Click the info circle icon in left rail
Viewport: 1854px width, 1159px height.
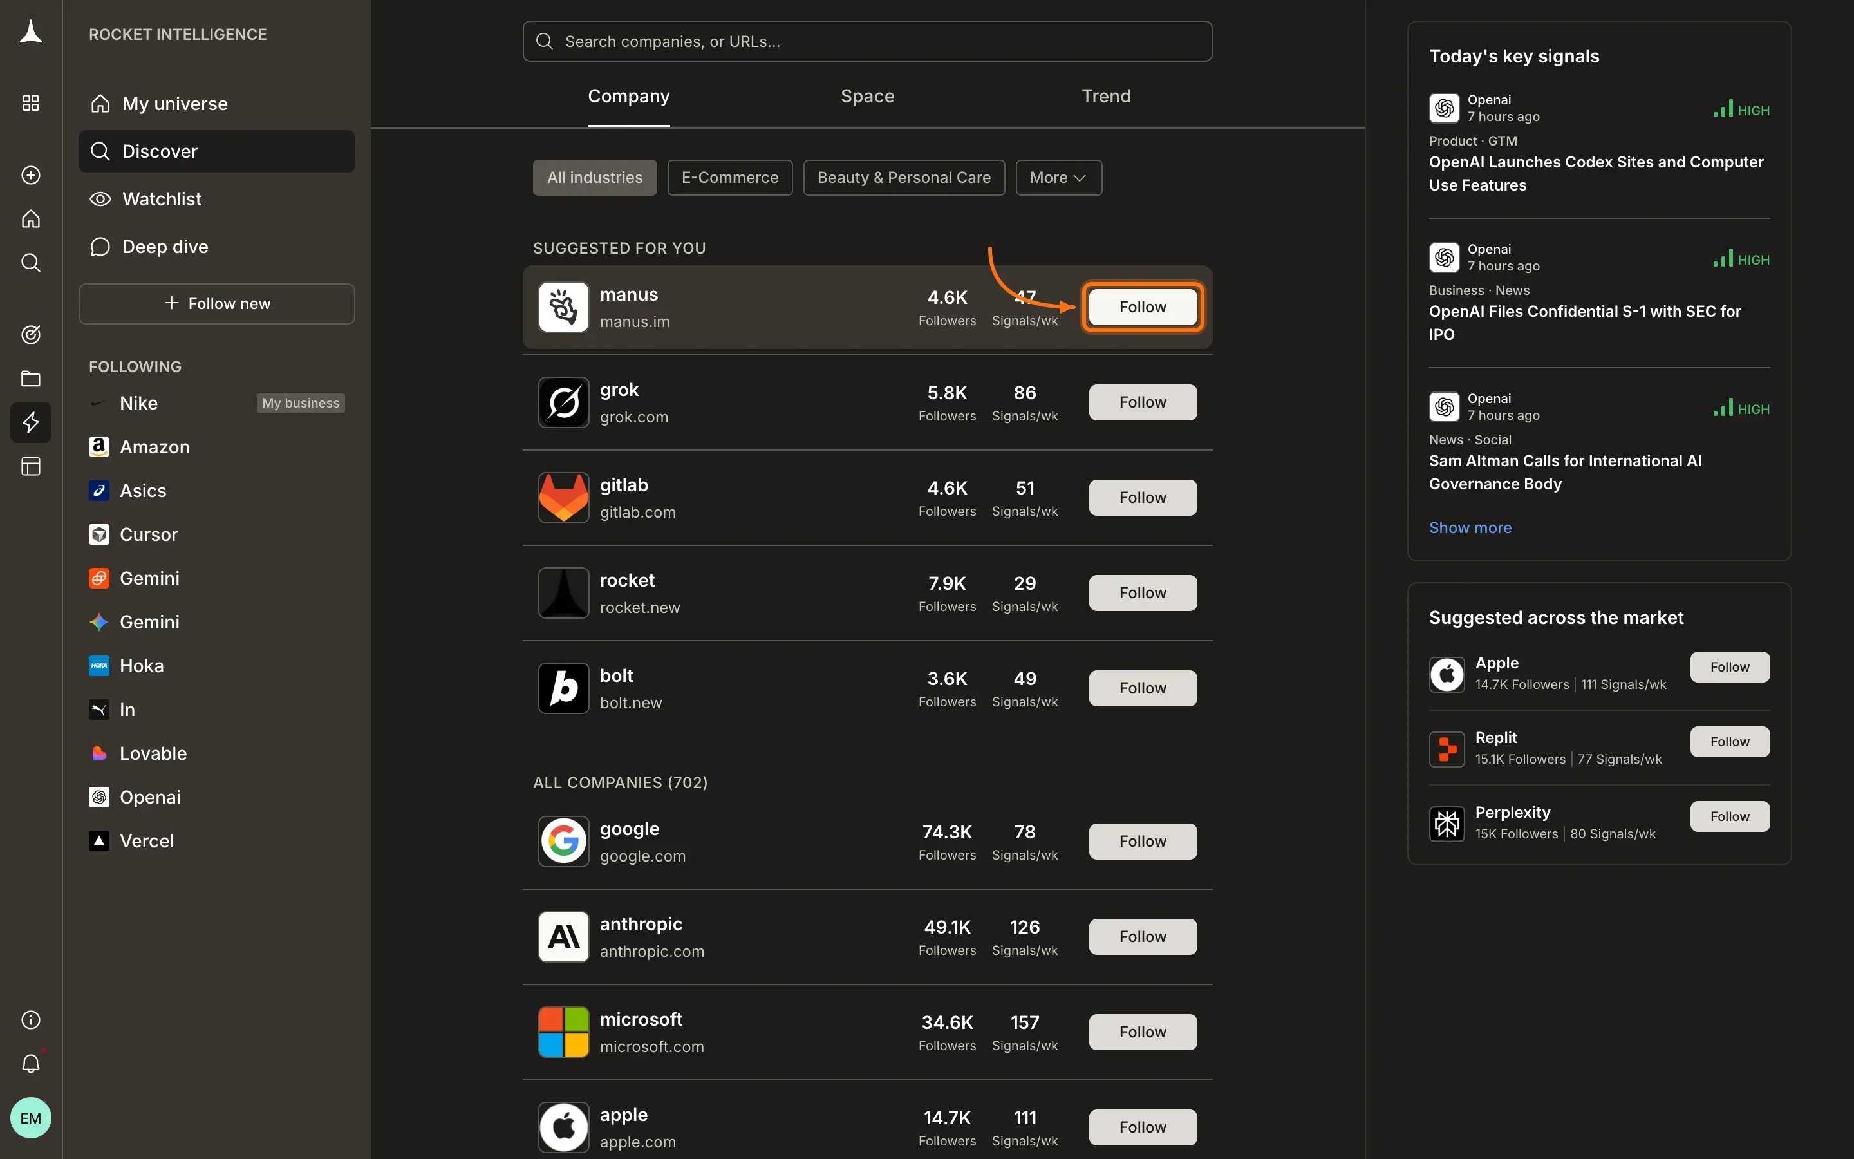point(31,1019)
